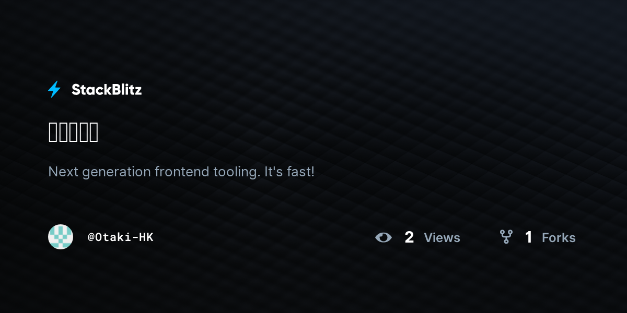Open the @Otaki-HK profile username
The width and height of the screenshot is (627, 313).
[121, 237]
